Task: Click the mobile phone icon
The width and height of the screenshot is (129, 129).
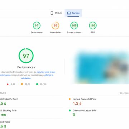Action: pos(52,13)
